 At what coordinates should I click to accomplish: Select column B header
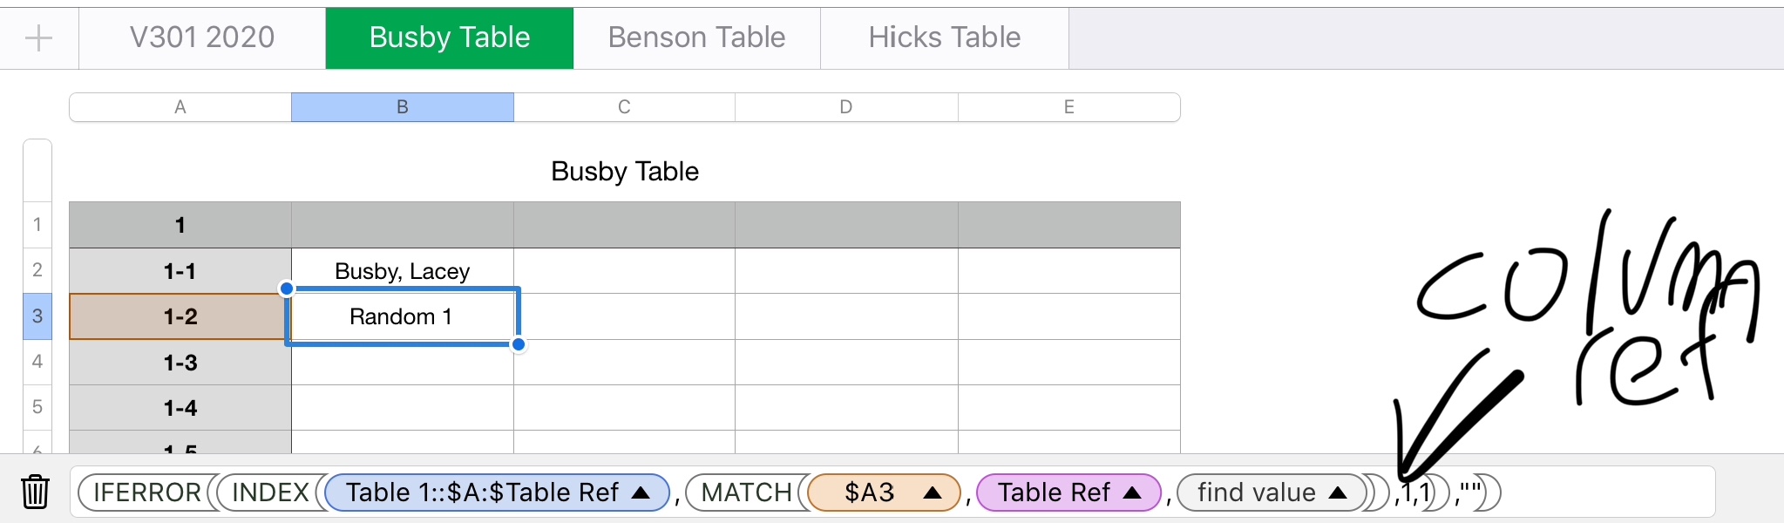402,107
